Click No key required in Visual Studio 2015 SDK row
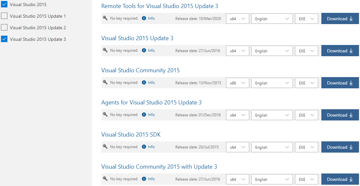360x186 pixels. (124, 146)
